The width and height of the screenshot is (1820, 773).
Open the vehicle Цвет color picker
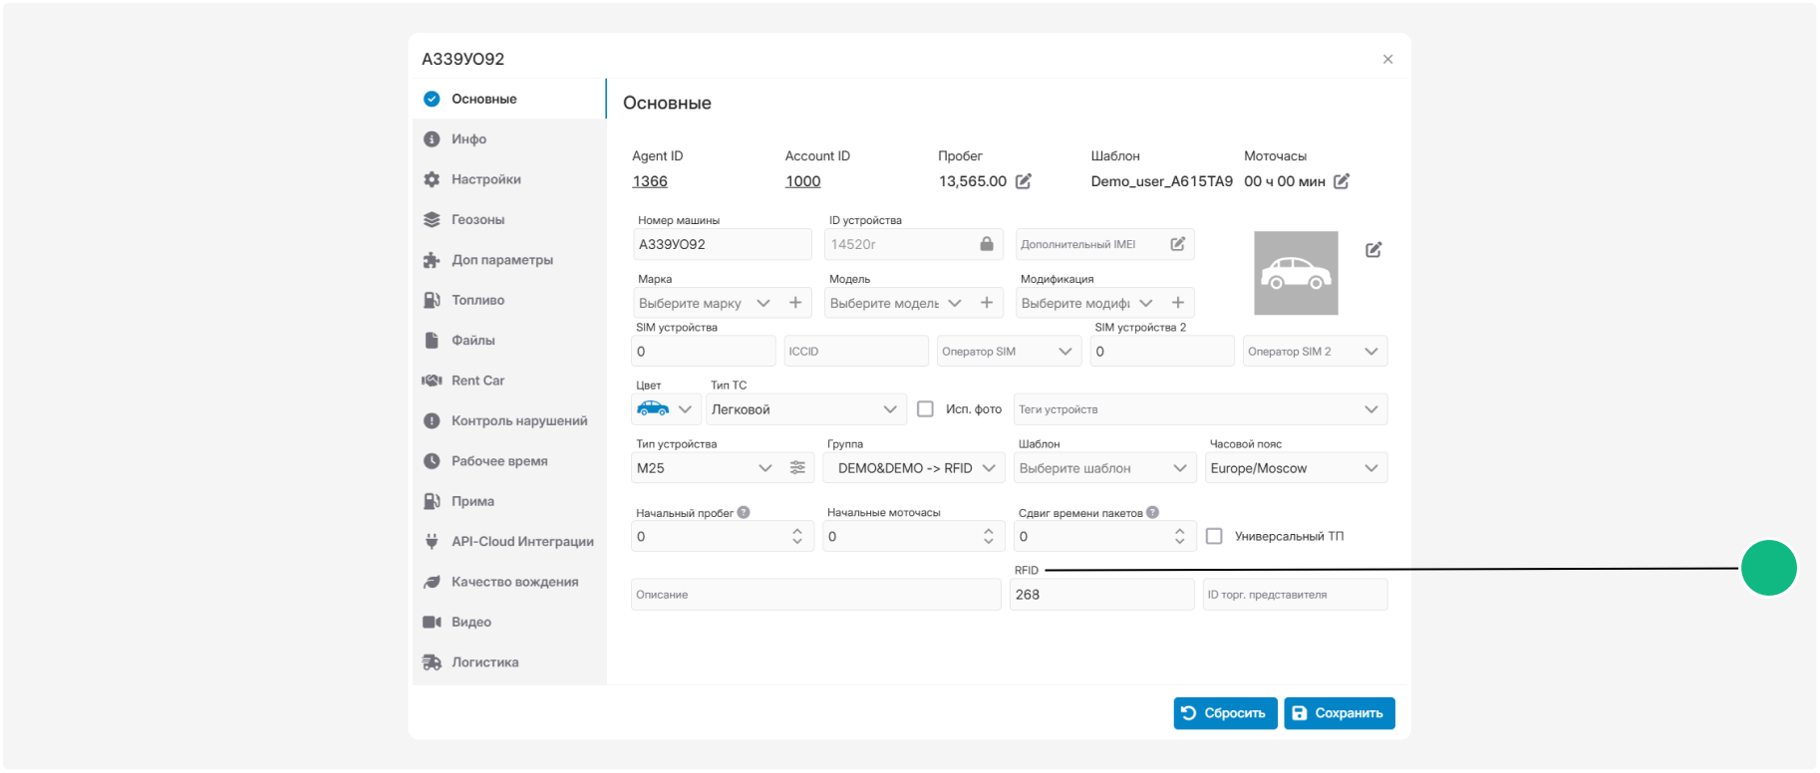tap(665, 409)
